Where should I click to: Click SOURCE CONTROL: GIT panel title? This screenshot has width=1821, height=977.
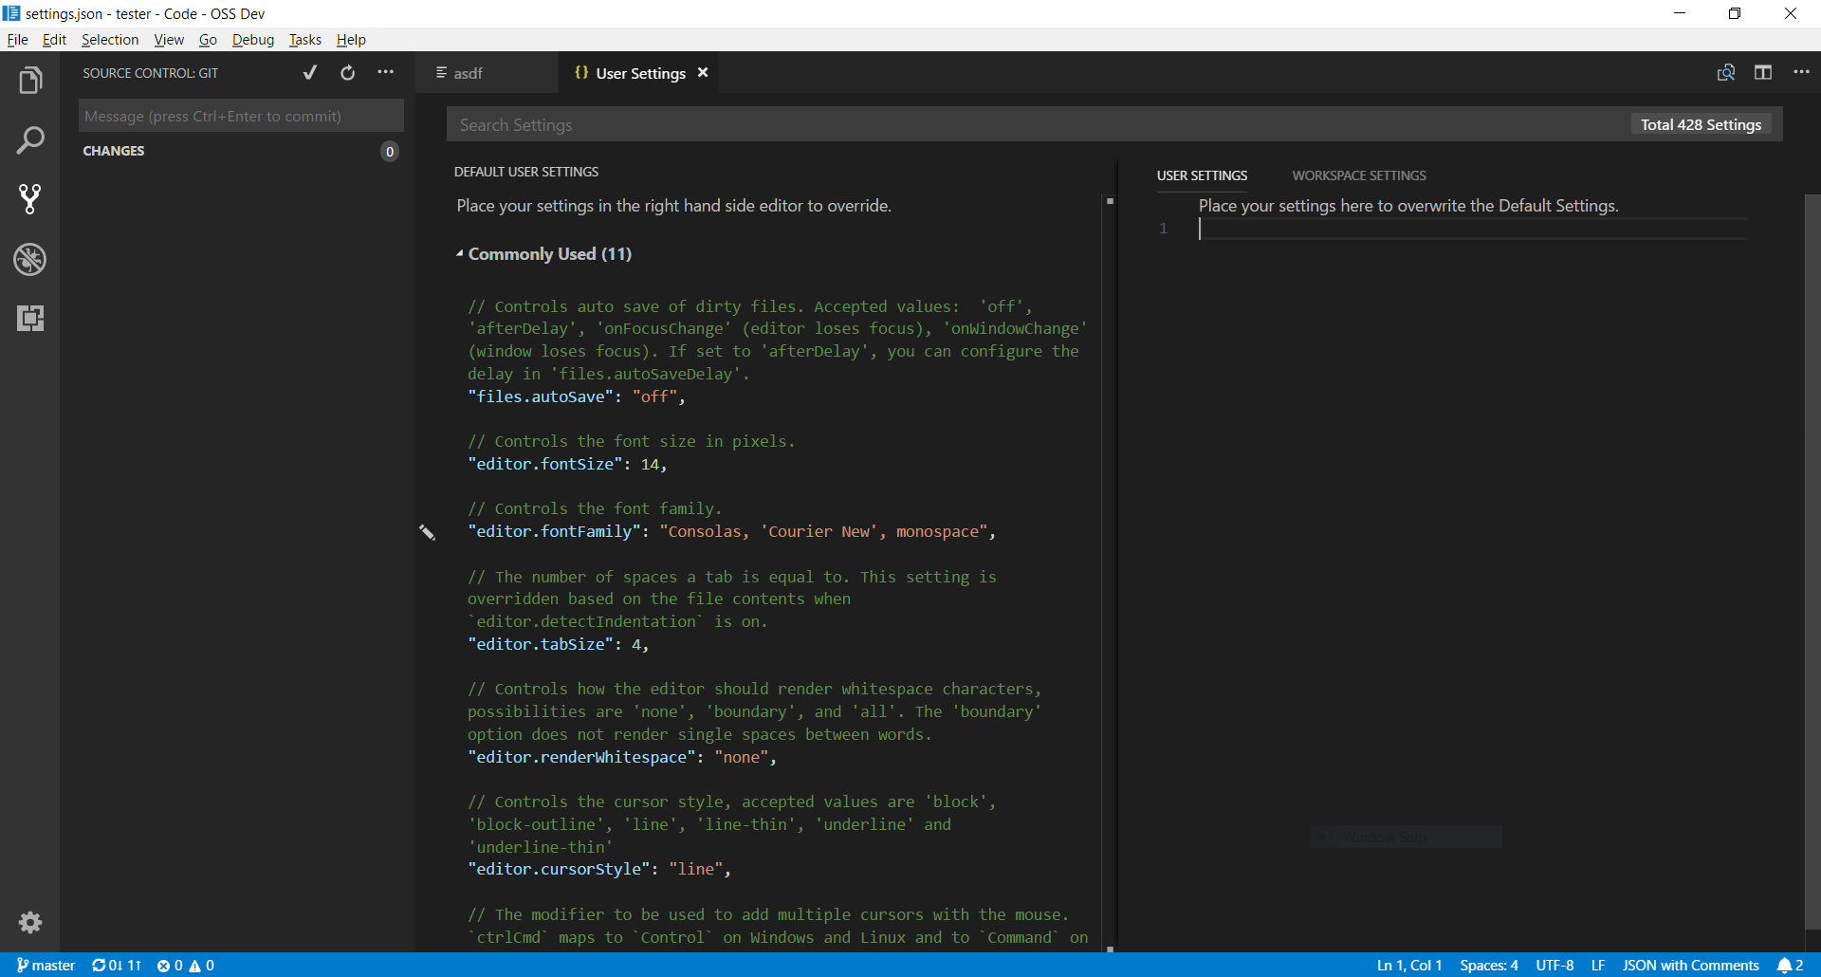click(150, 73)
